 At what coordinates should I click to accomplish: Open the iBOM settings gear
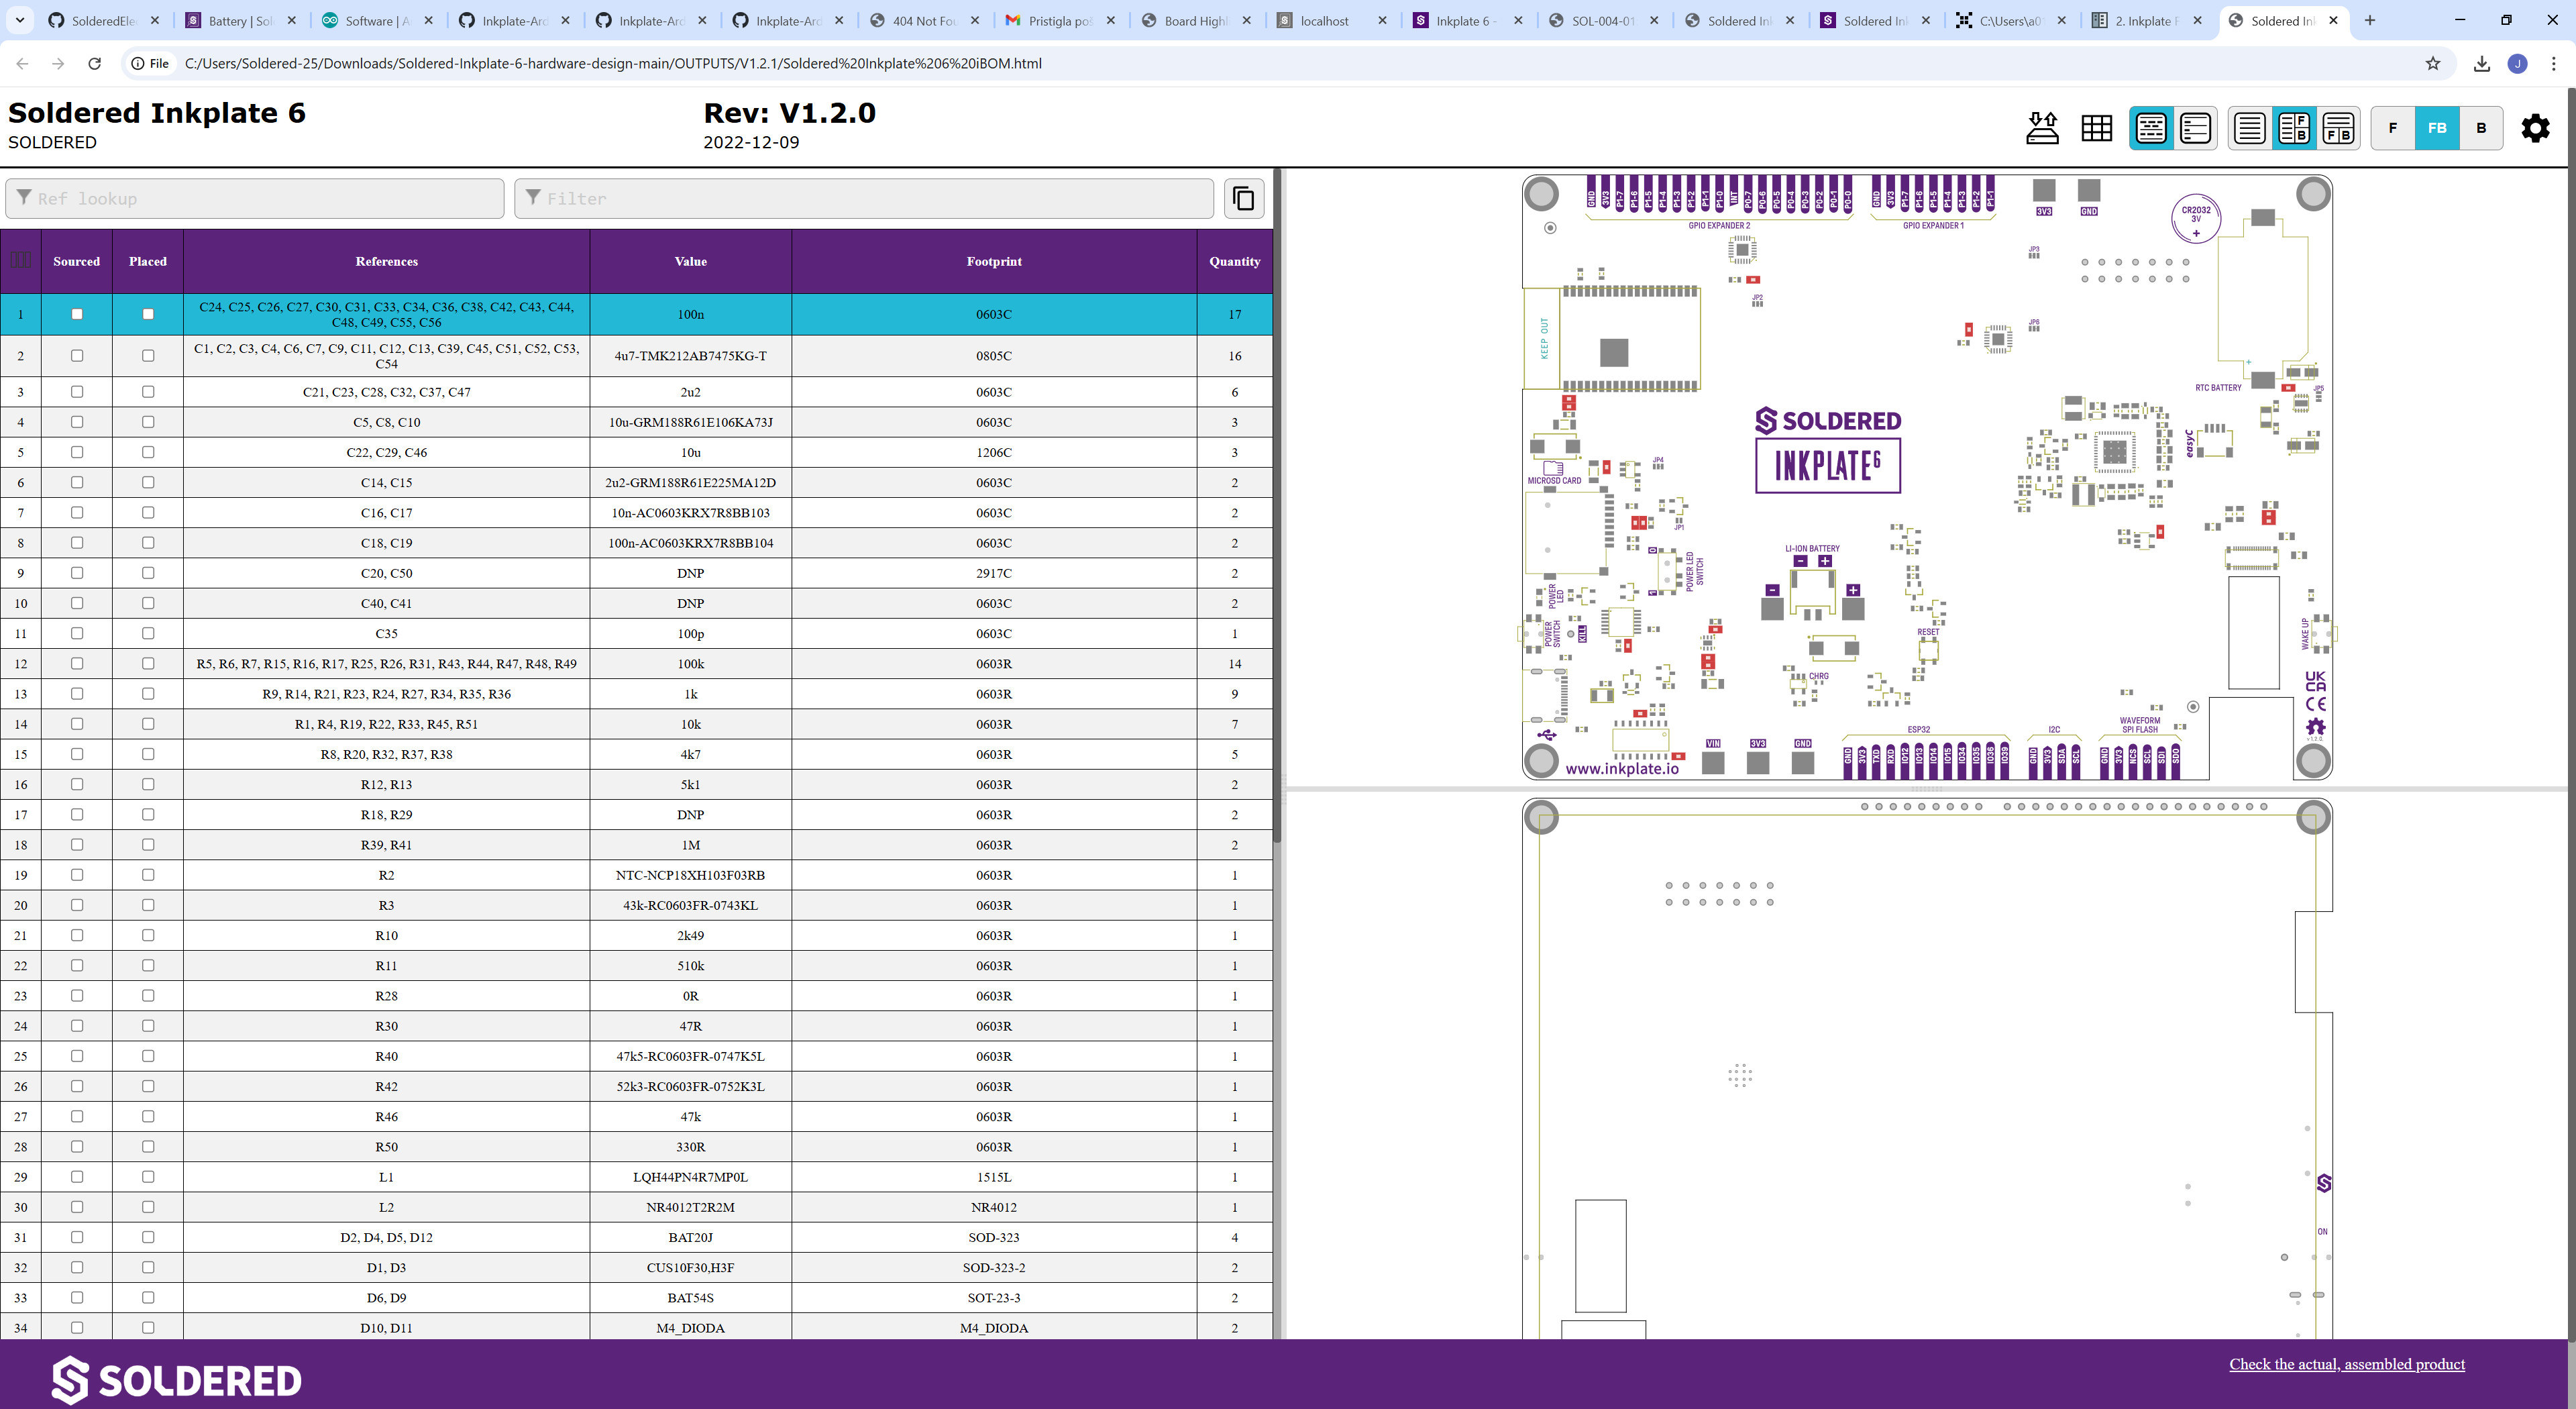click(2535, 128)
